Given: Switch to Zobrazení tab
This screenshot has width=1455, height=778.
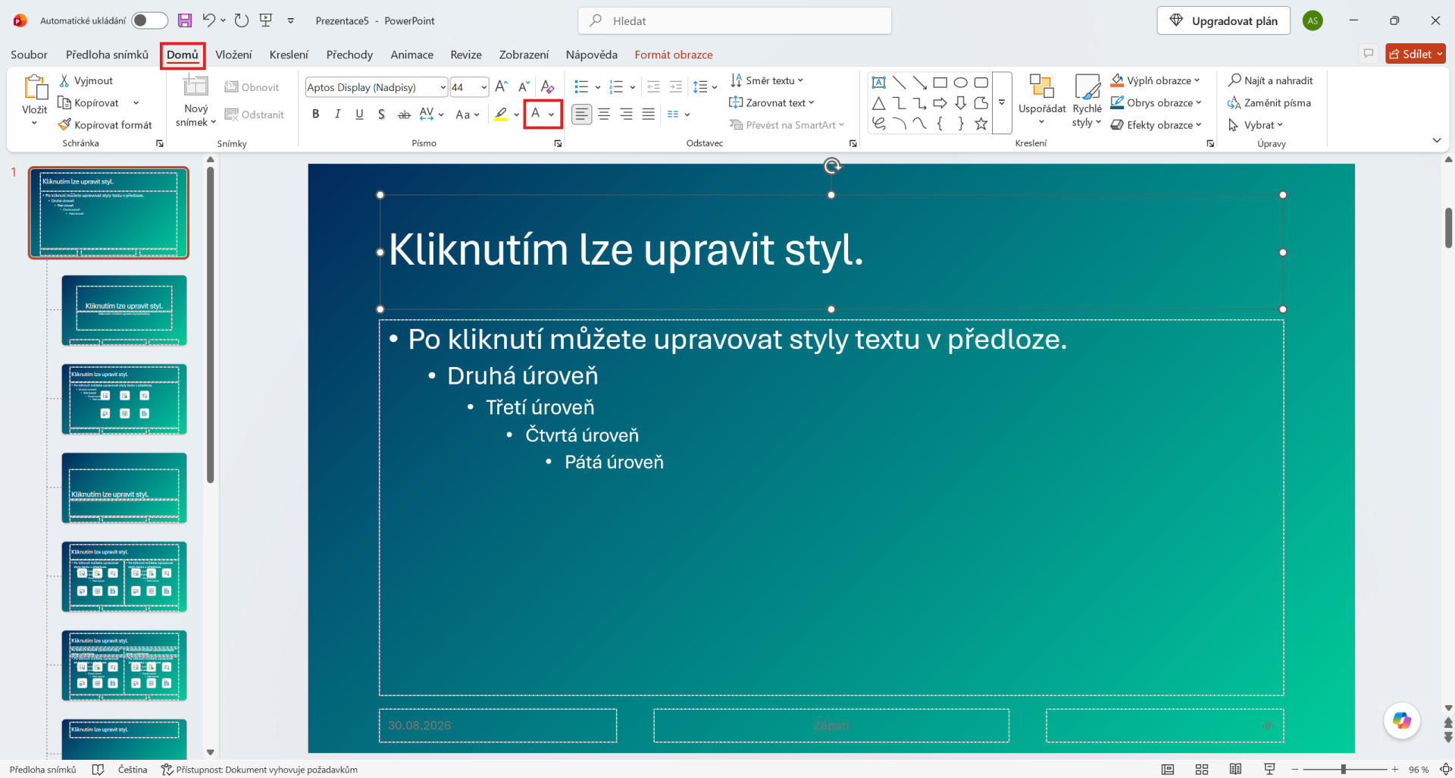Looking at the screenshot, I should [524, 55].
